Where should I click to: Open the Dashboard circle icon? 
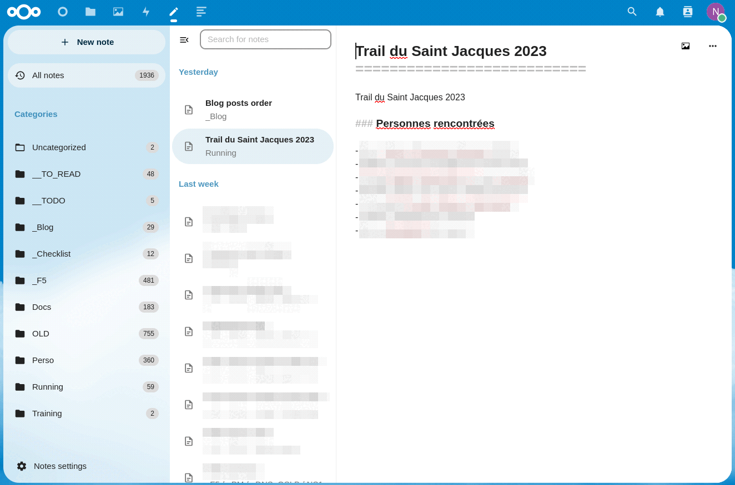pos(63,12)
